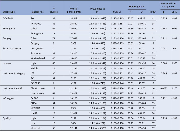Click the Income subgroup label
The image size is (180, 131).
point(7,63)
